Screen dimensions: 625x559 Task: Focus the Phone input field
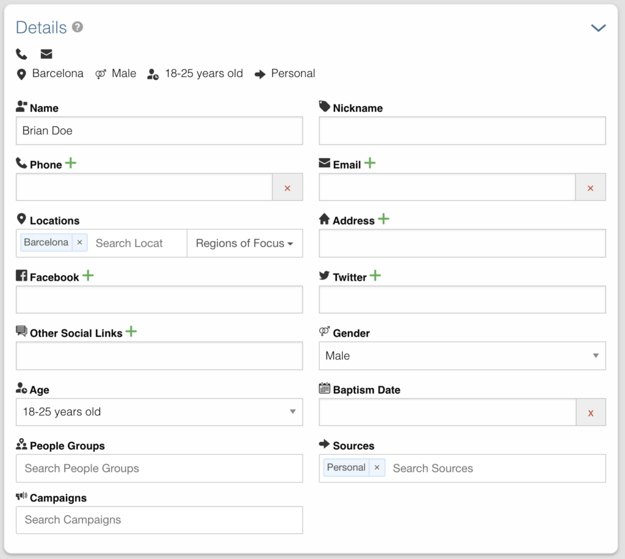144,187
